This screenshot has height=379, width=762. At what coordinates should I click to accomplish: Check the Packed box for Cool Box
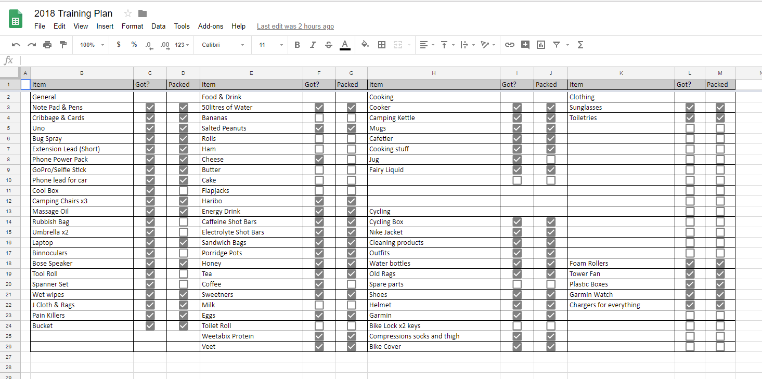coord(183,191)
